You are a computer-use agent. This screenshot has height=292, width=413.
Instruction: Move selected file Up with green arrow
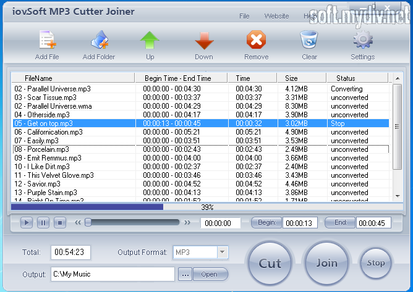click(x=150, y=40)
